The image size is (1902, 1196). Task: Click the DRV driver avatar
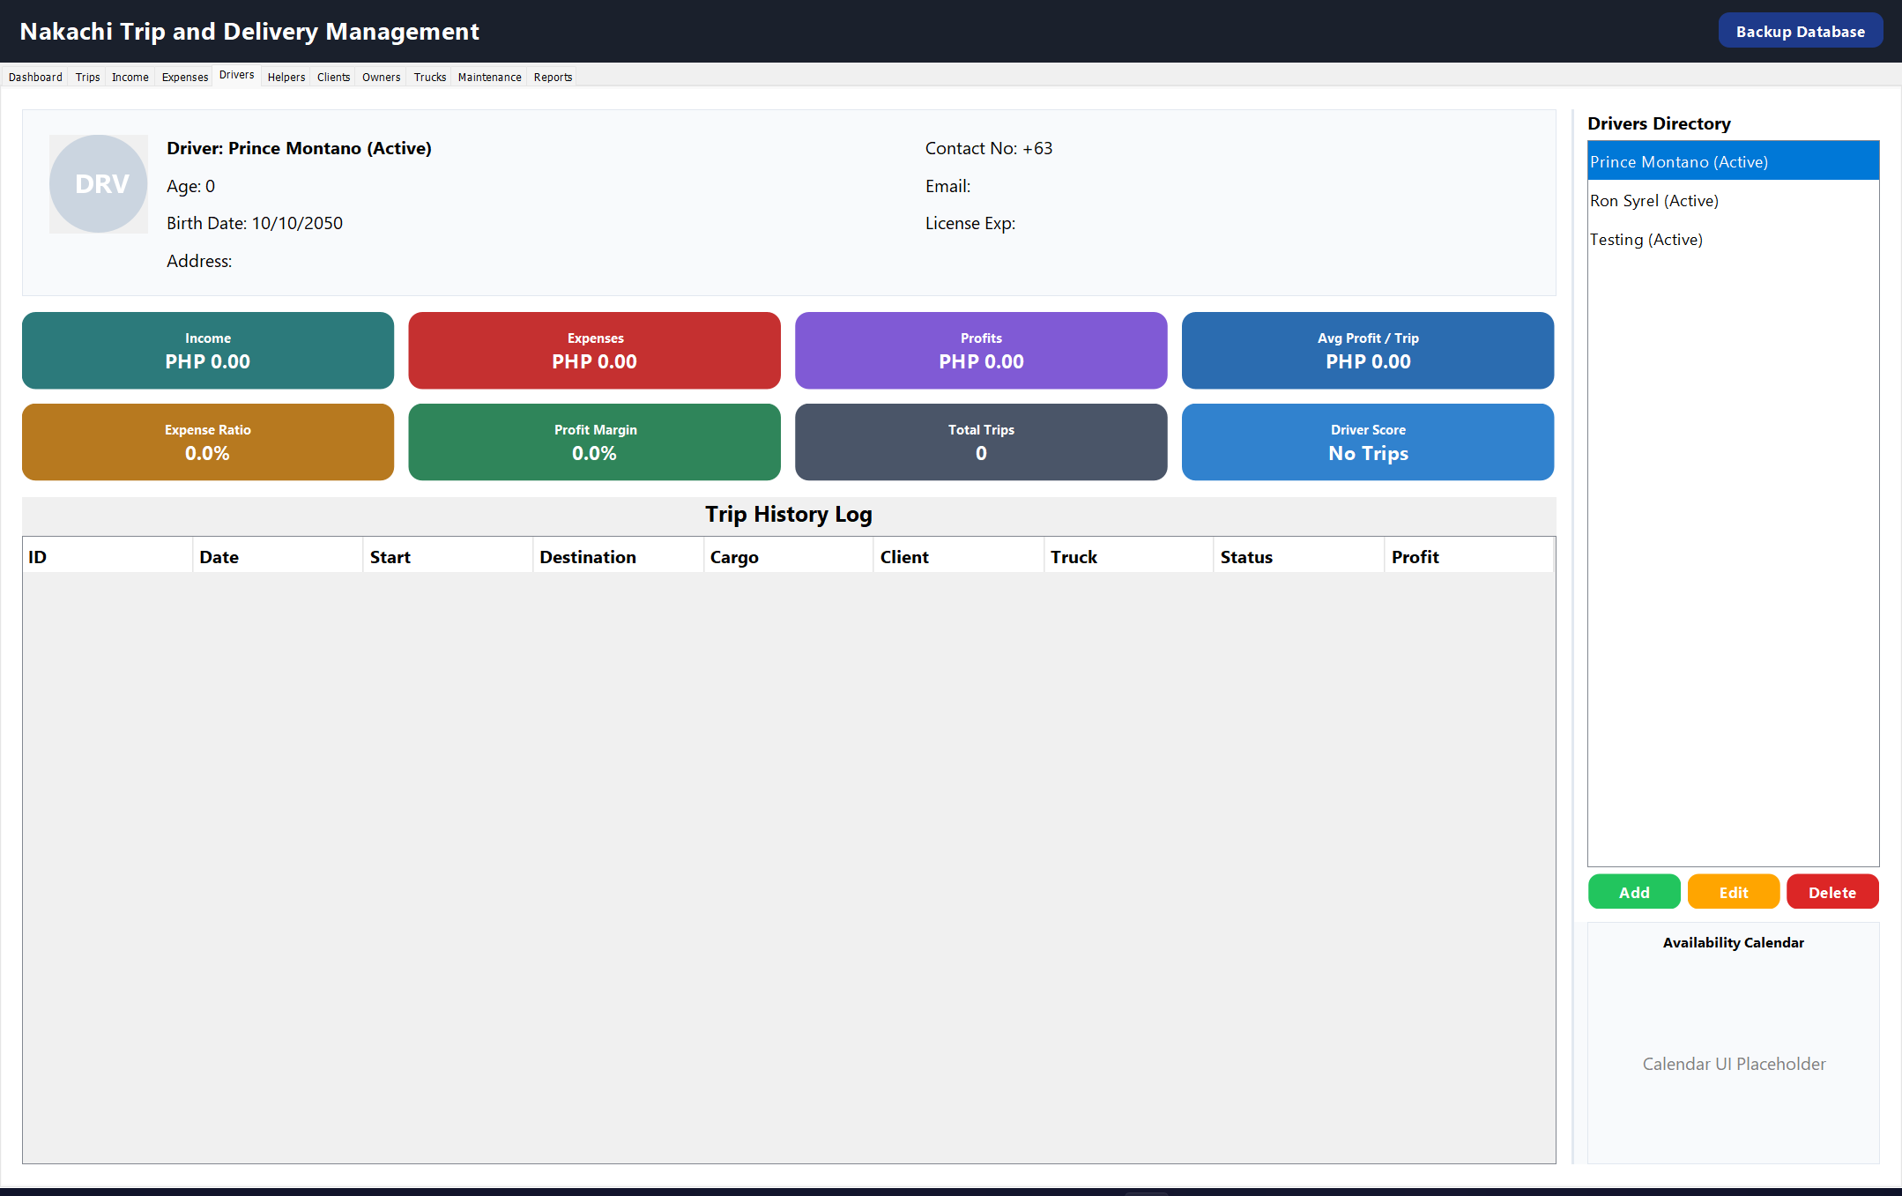[98, 183]
